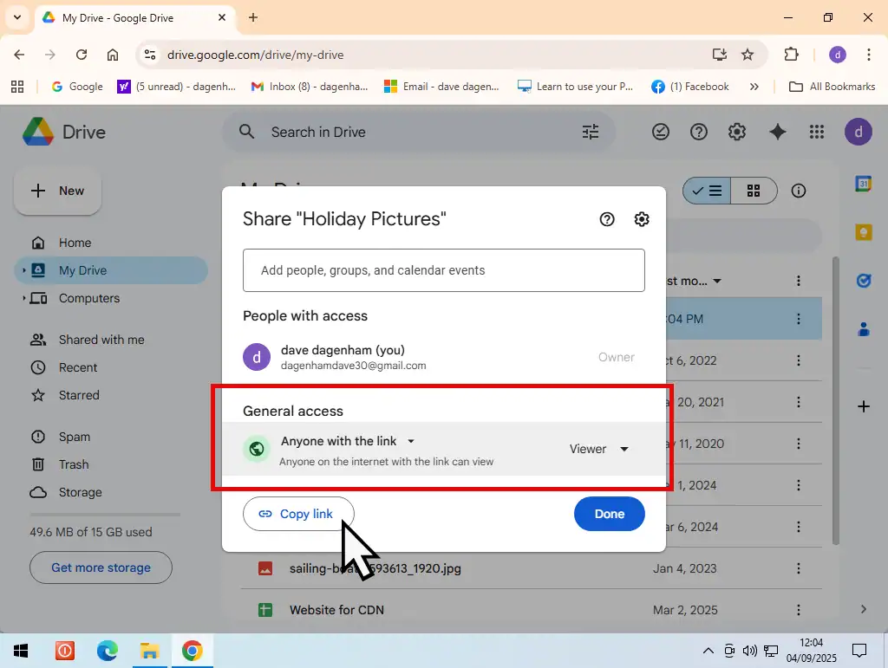Click the share dialog help icon
888x668 pixels.
607,219
